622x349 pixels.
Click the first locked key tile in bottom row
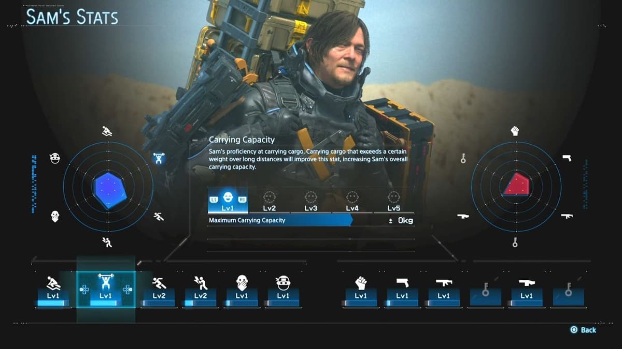485,291
